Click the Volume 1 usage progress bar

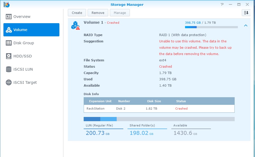pos(211,27)
